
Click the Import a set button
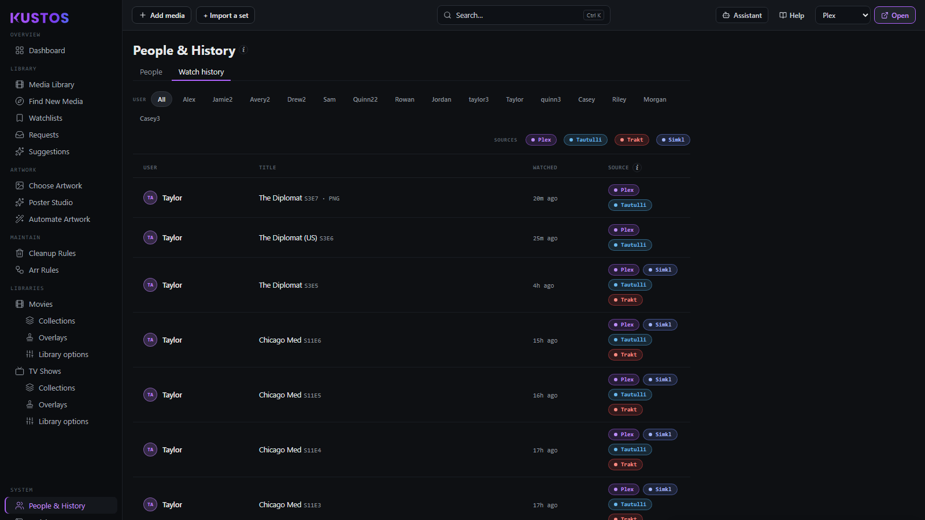[225, 16]
